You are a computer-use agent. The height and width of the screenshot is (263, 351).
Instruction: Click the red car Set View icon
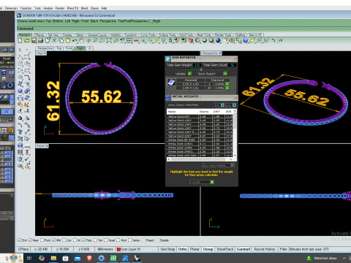[x=136, y=41]
